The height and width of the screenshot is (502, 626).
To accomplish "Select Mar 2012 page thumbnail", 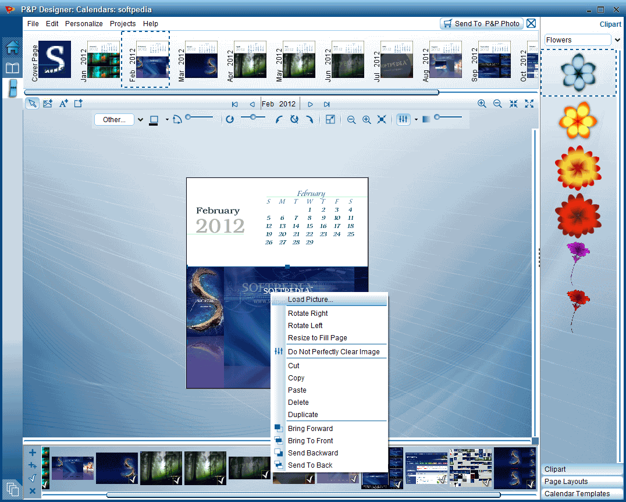I will (x=201, y=59).
